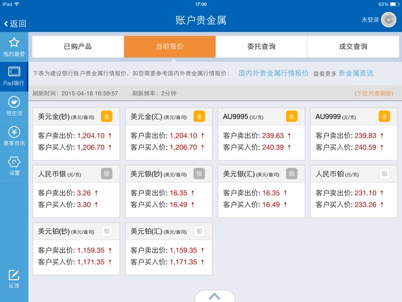Select Pad银行 sidebar icon
Image resolution: width=402 pixels, height=302 pixels.
coord(14,71)
